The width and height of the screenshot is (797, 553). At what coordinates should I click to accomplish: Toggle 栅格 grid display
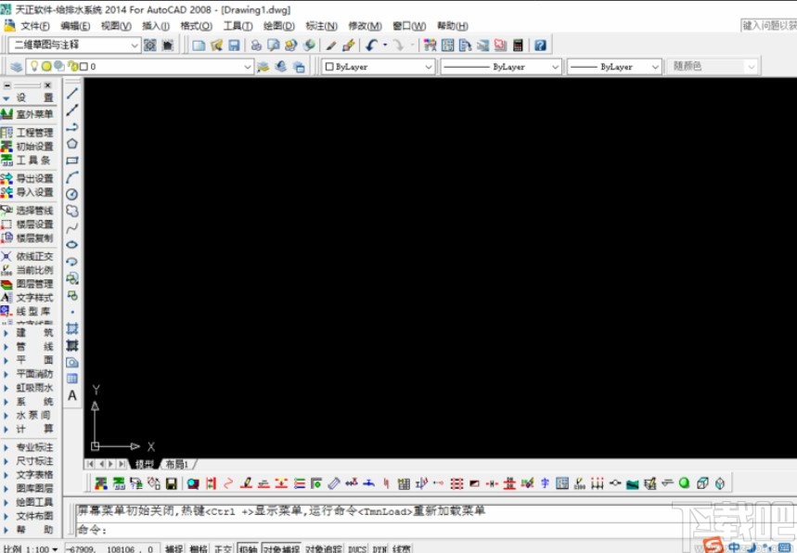point(199,548)
